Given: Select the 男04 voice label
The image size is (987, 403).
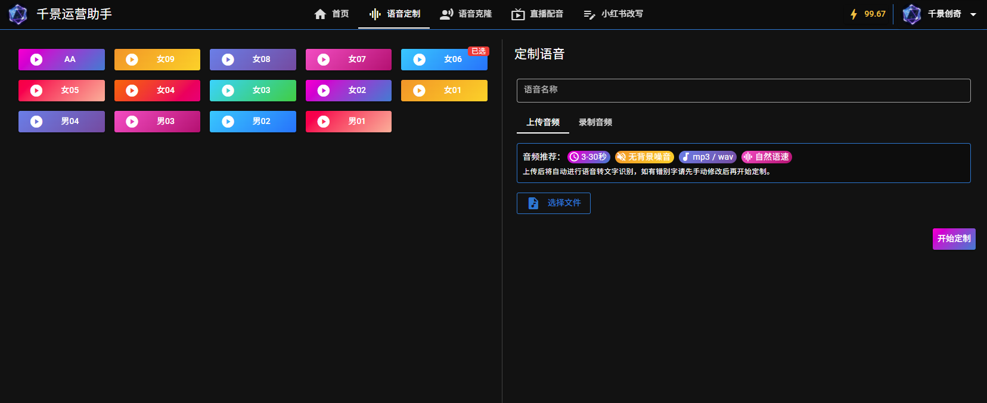Looking at the screenshot, I should click(70, 122).
